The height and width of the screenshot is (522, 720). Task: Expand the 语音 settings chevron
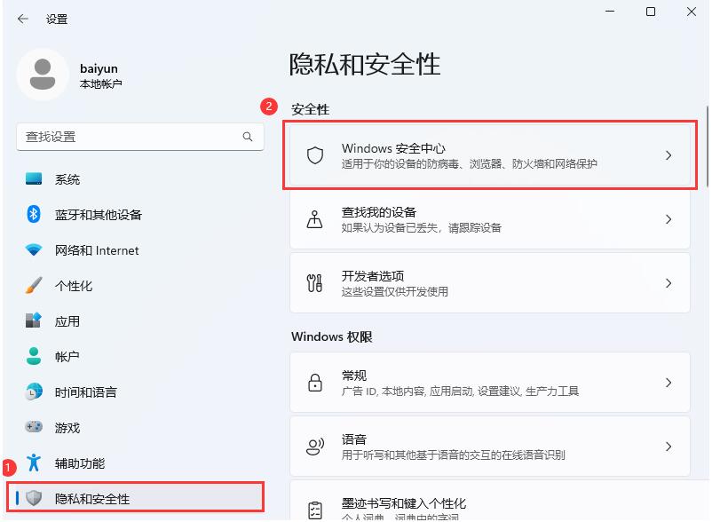[669, 446]
